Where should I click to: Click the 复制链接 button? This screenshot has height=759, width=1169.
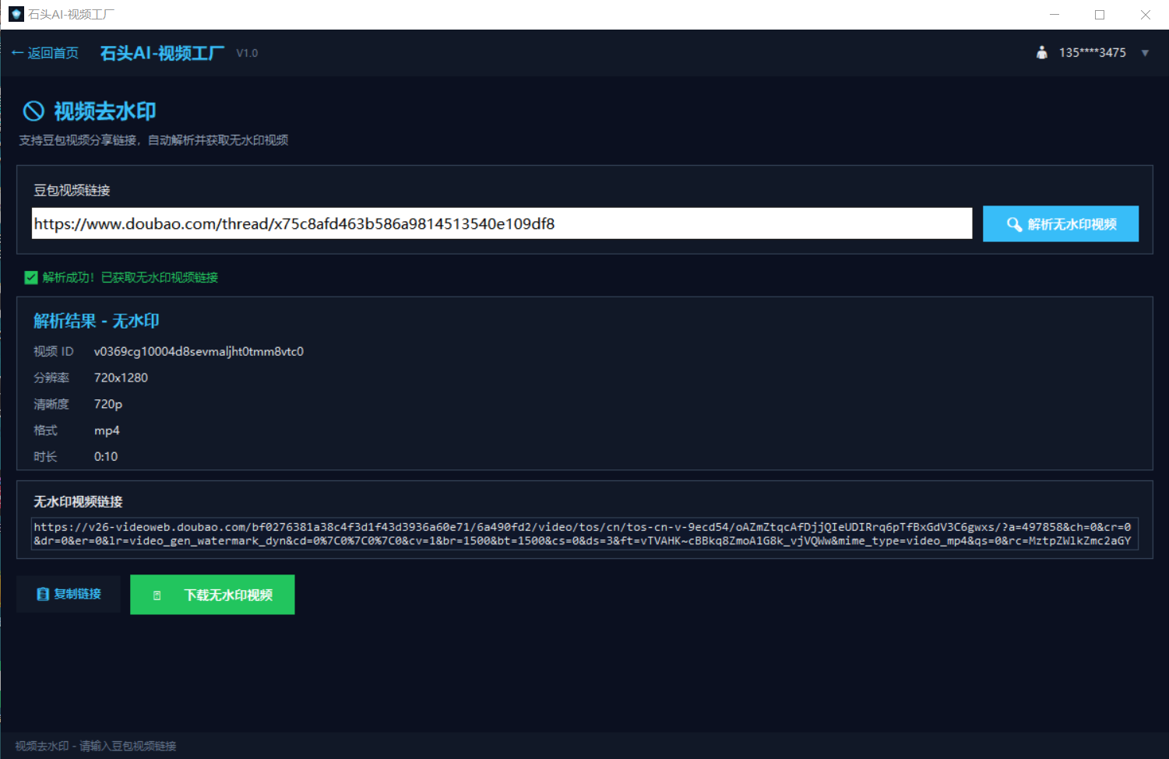pos(69,594)
